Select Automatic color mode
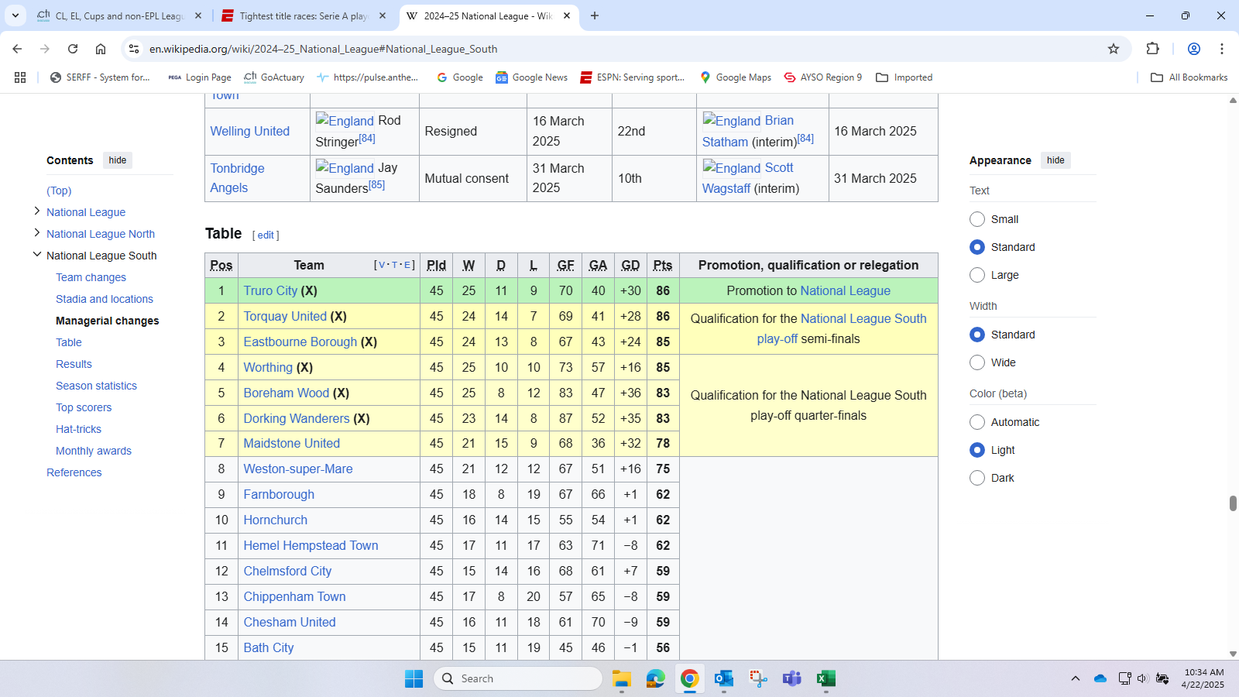 pyautogui.click(x=977, y=422)
